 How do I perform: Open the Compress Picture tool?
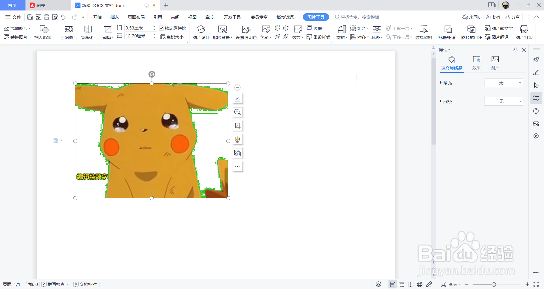coord(69,33)
